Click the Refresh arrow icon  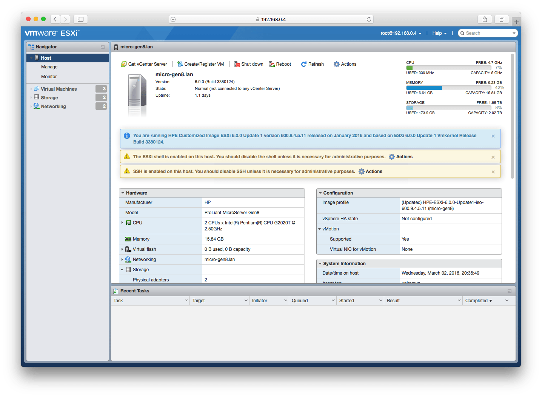click(x=304, y=64)
